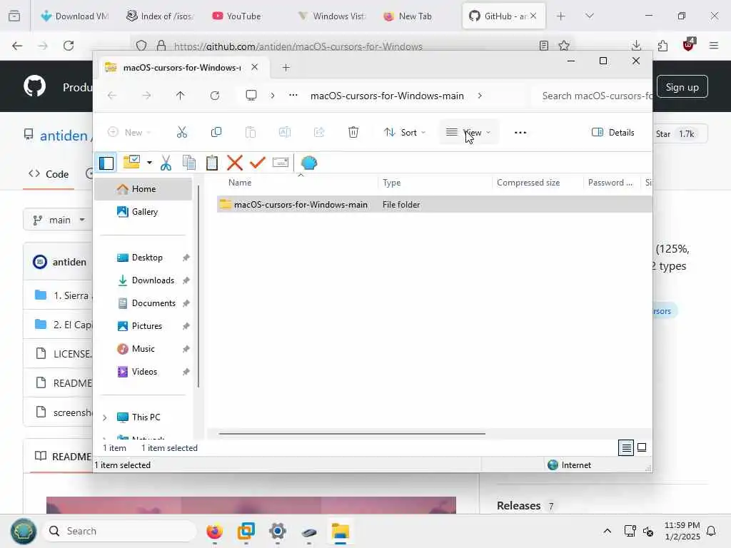The height and width of the screenshot is (548, 731).
Task: Toggle the navigation pane icon in lower toolbar
Action: [106, 163]
